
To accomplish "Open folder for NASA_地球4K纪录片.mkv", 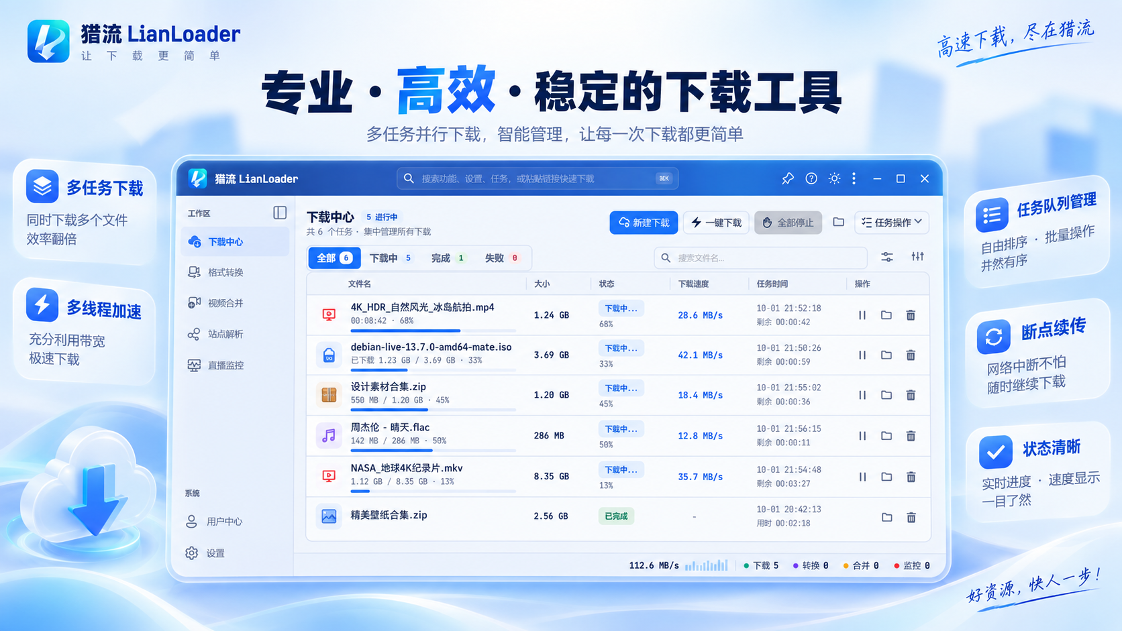I will pyautogui.click(x=886, y=477).
